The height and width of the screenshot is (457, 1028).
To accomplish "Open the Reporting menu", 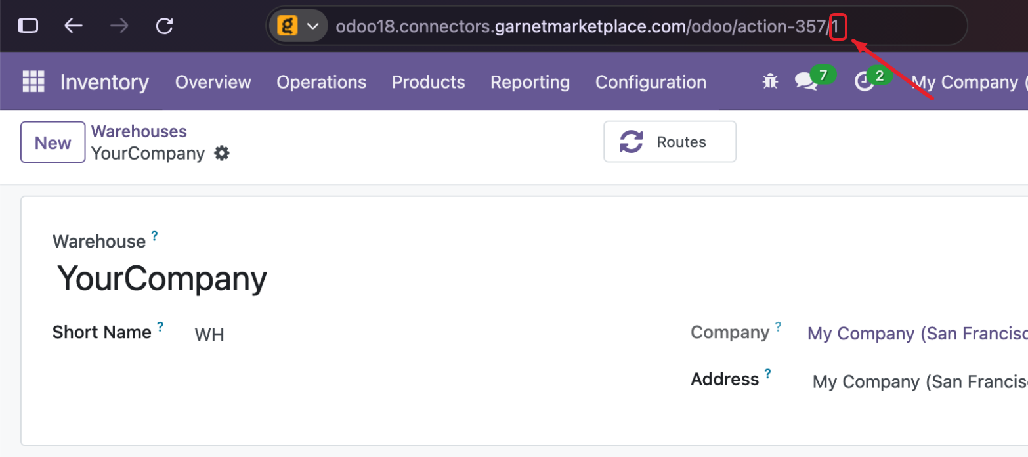I will pyautogui.click(x=530, y=82).
